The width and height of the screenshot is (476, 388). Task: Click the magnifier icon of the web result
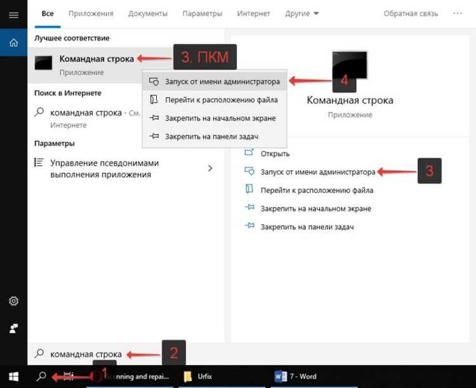39,112
